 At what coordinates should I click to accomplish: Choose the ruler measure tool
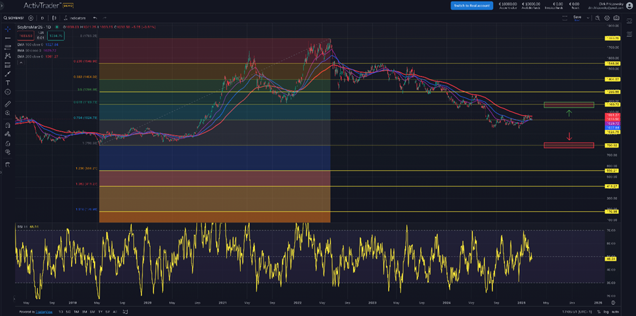coord(7,104)
